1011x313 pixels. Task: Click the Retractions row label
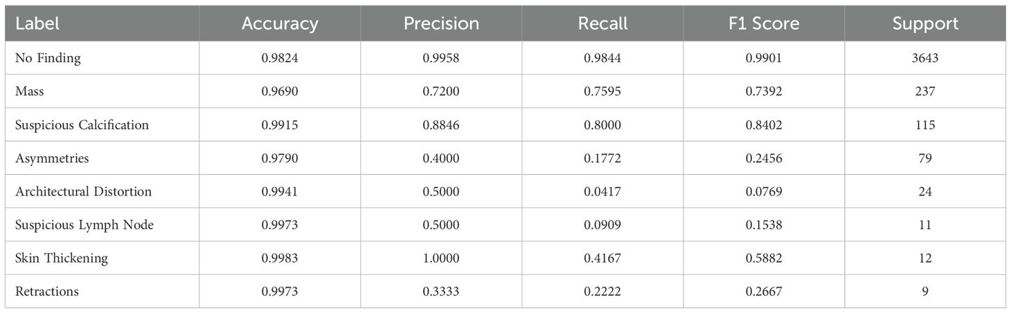click(x=47, y=292)
